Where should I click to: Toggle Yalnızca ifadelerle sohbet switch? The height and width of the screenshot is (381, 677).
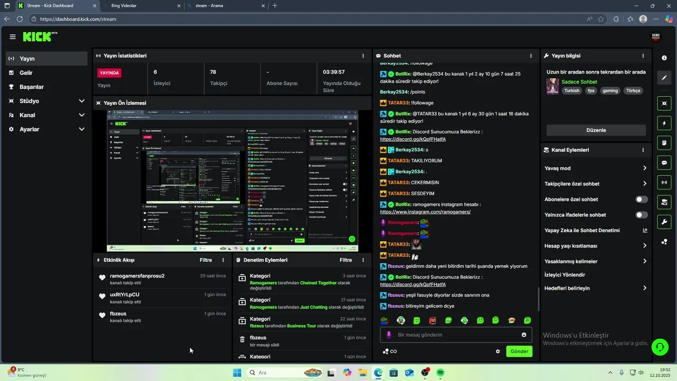click(x=641, y=215)
